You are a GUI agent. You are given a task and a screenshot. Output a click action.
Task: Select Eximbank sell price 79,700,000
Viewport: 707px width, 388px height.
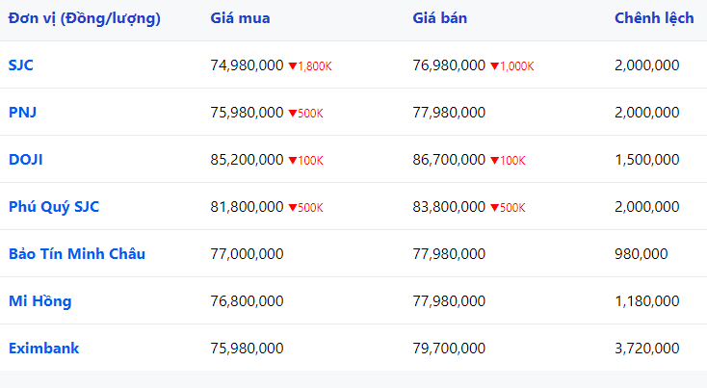449,349
